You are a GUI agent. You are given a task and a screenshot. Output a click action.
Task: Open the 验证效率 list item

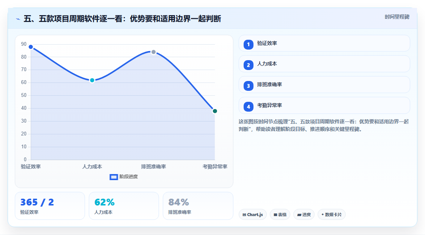pos(324,43)
